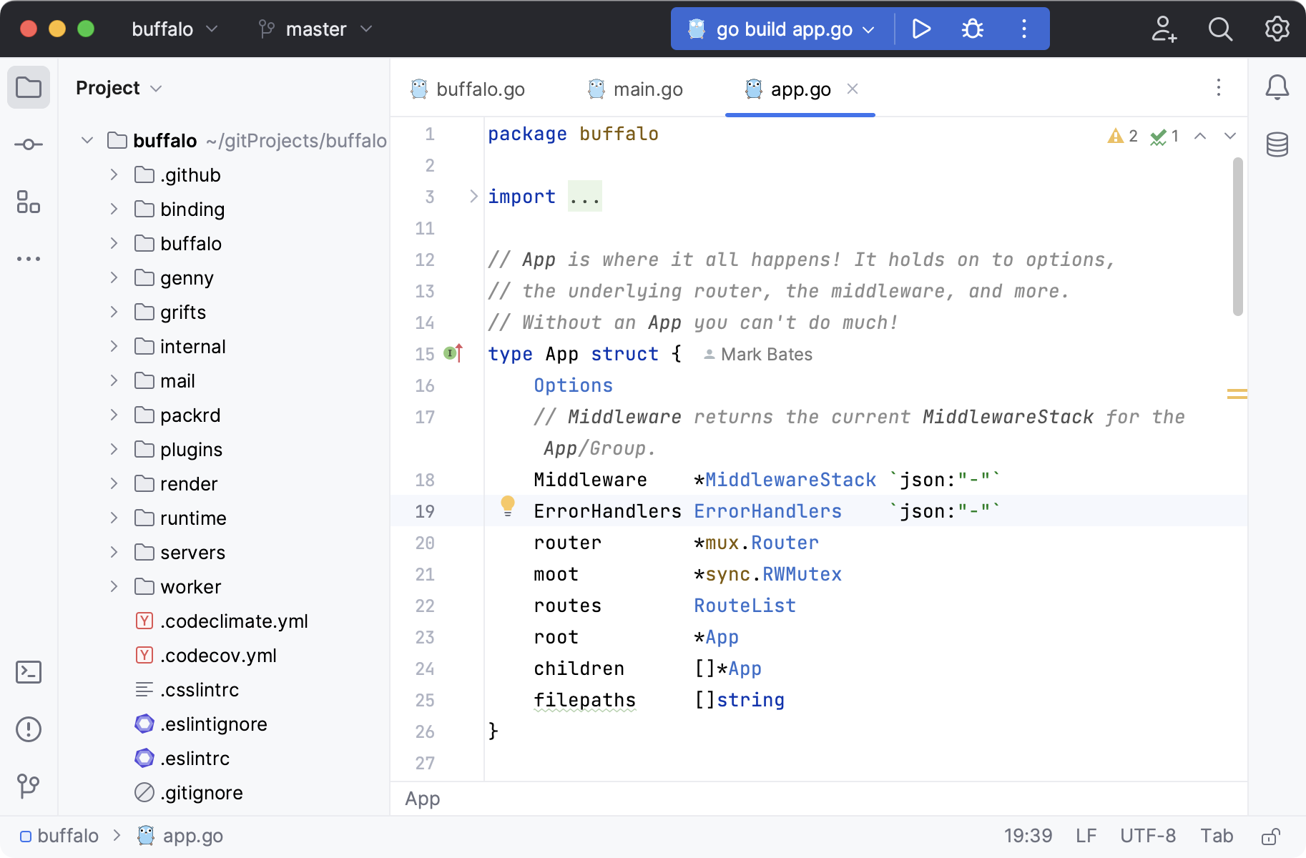The height and width of the screenshot is (858, 1306).
Task: Toggle the read-only lock in status bar
Action: tap(1271, 836)
